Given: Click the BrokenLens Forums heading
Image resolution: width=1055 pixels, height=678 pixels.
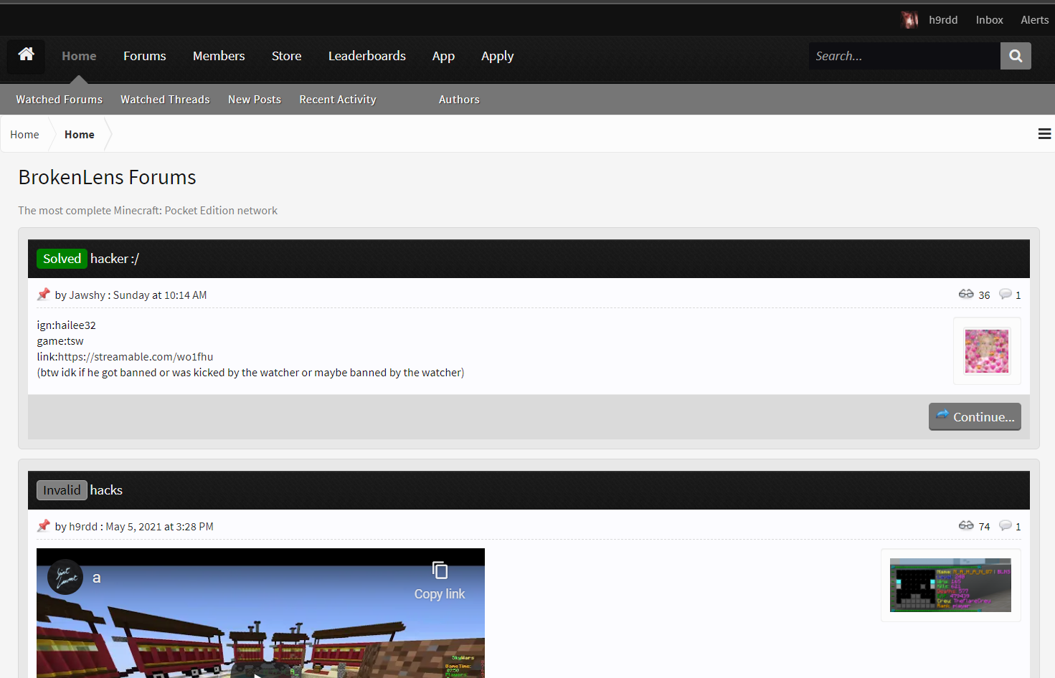Looking at the screenshot, I should click(107, 177).
